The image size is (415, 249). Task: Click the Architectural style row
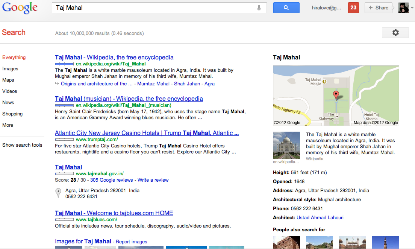pos(321,200)
